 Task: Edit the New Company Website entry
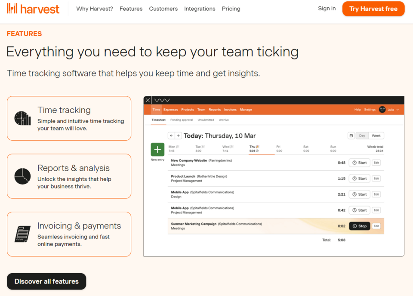(x=376, y=163)
